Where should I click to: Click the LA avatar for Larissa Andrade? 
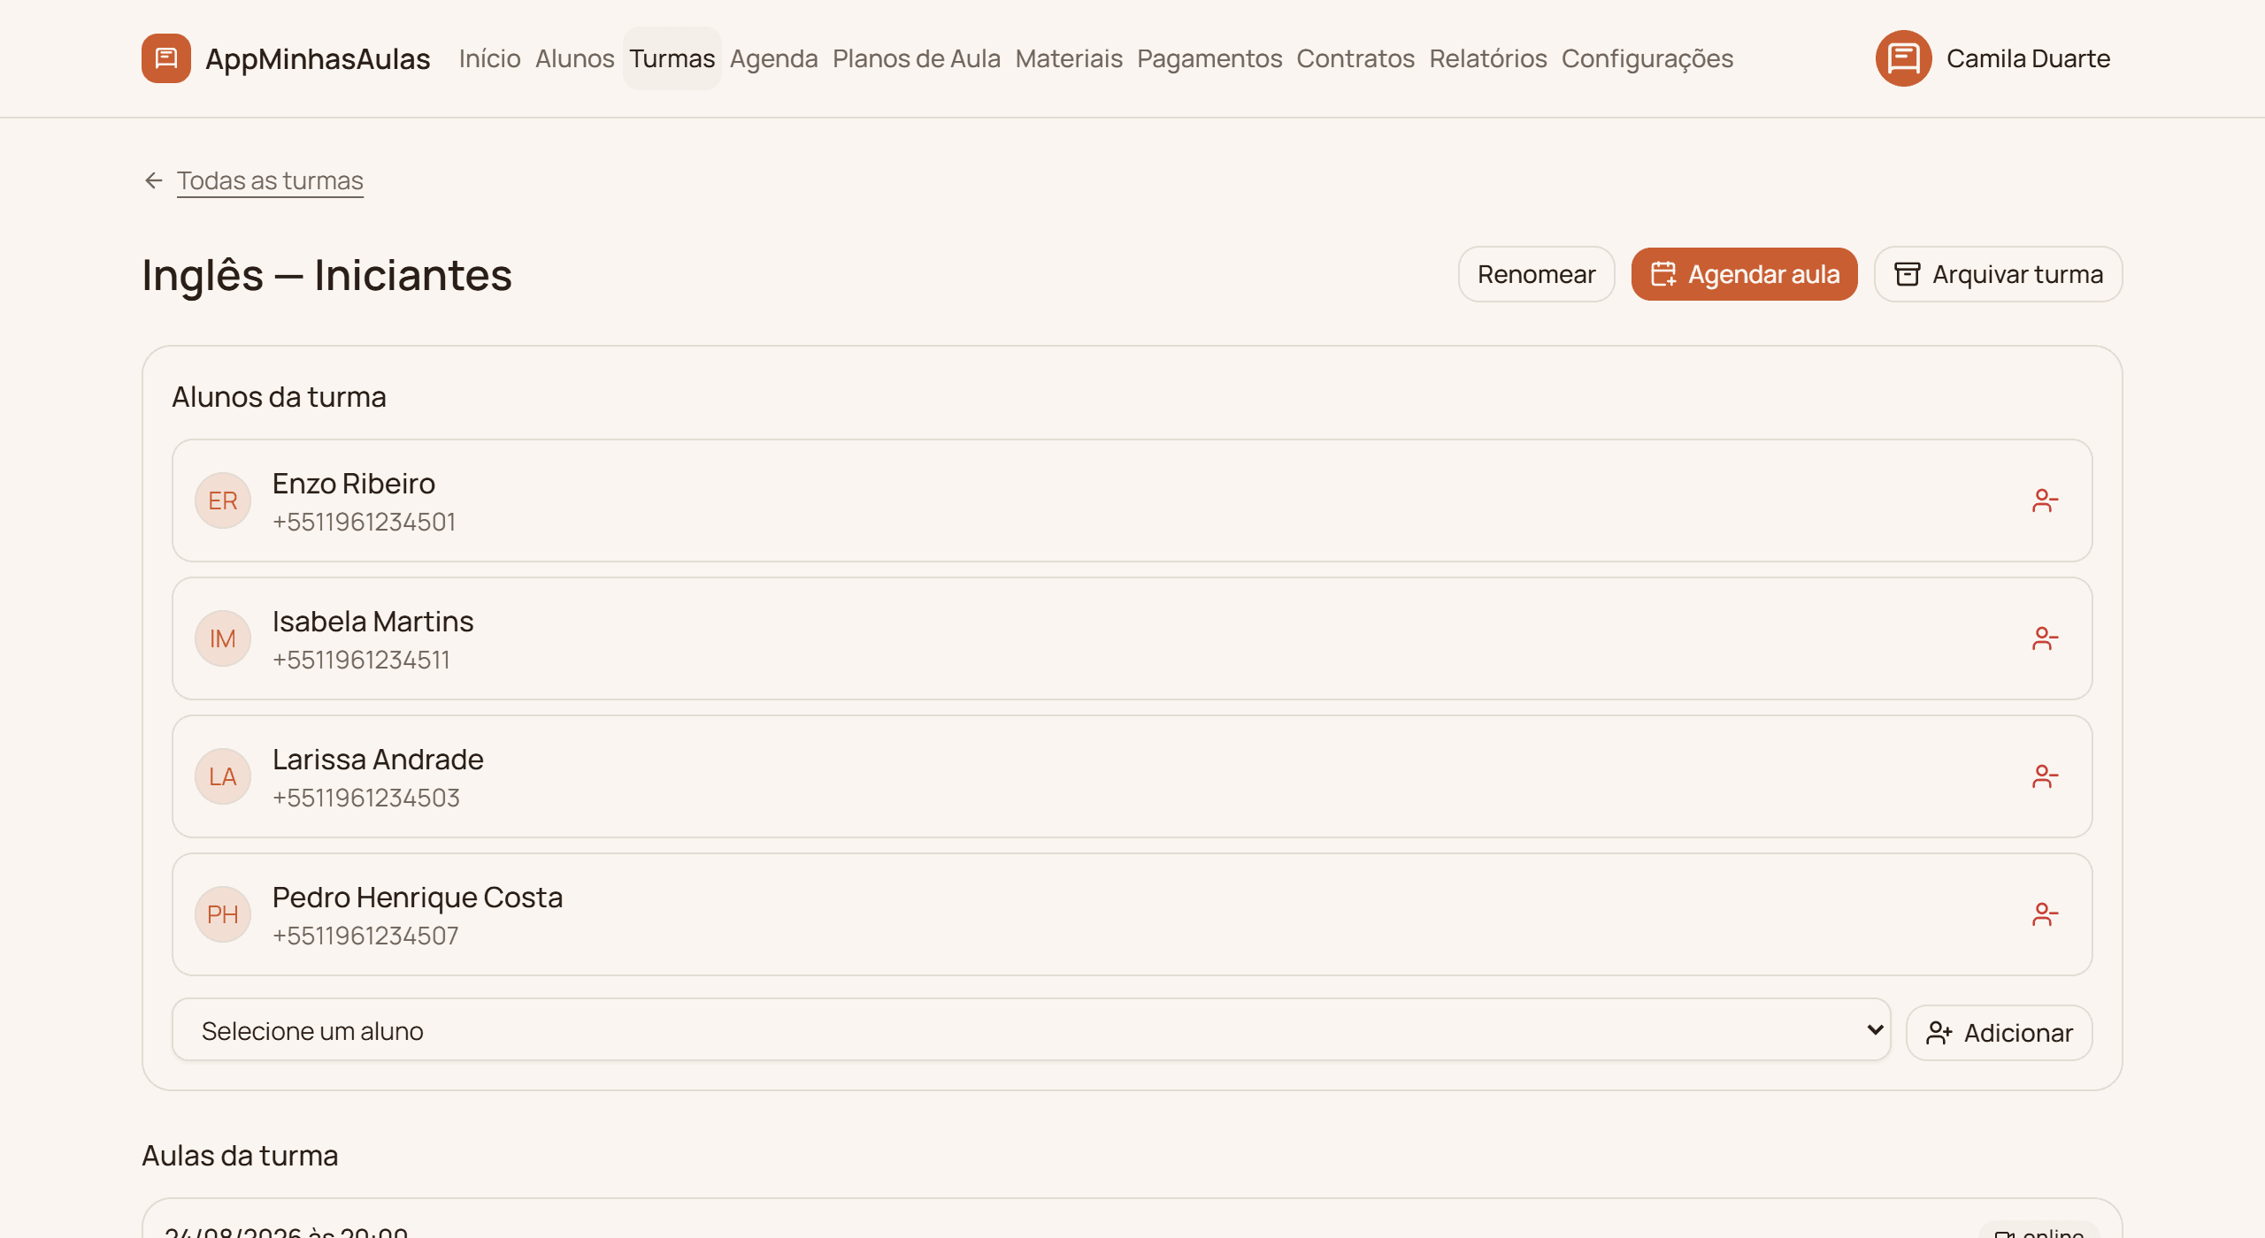coord(223,776)
